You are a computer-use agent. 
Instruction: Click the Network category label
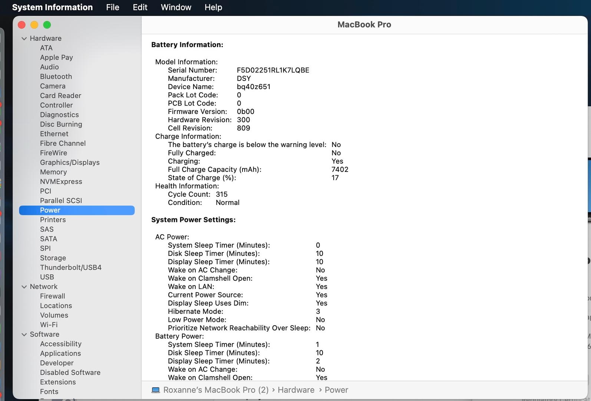coord(44,287)
